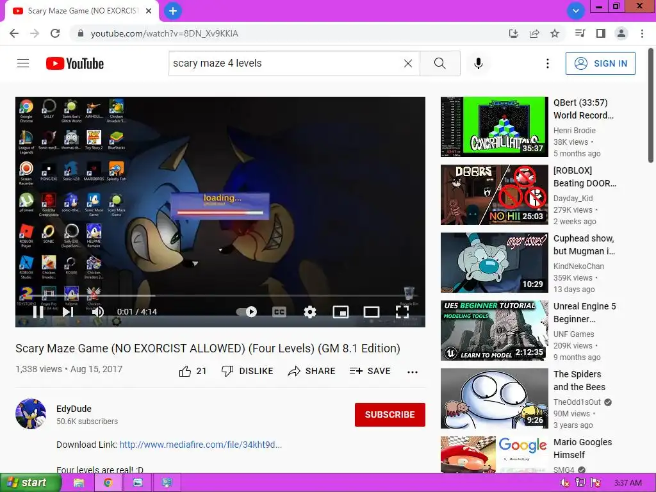Screen dimensions: 656x492
Task: Skip to the next video
Action: (68, 312)
